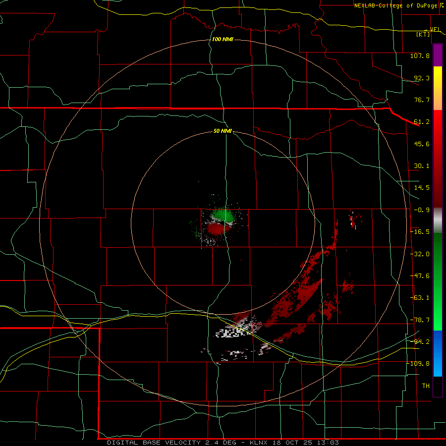Click the 76.7 scale value

tap(422, 100)
